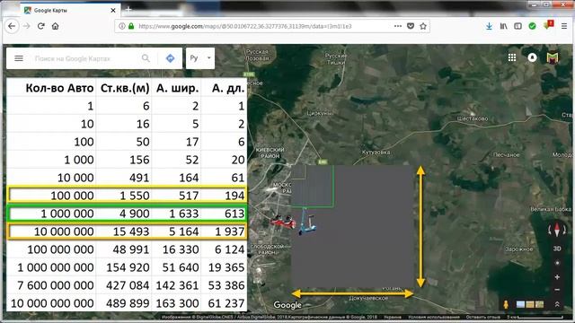
Task: Open the Firefox hamburger menu
Action: (x=564, y=26)
